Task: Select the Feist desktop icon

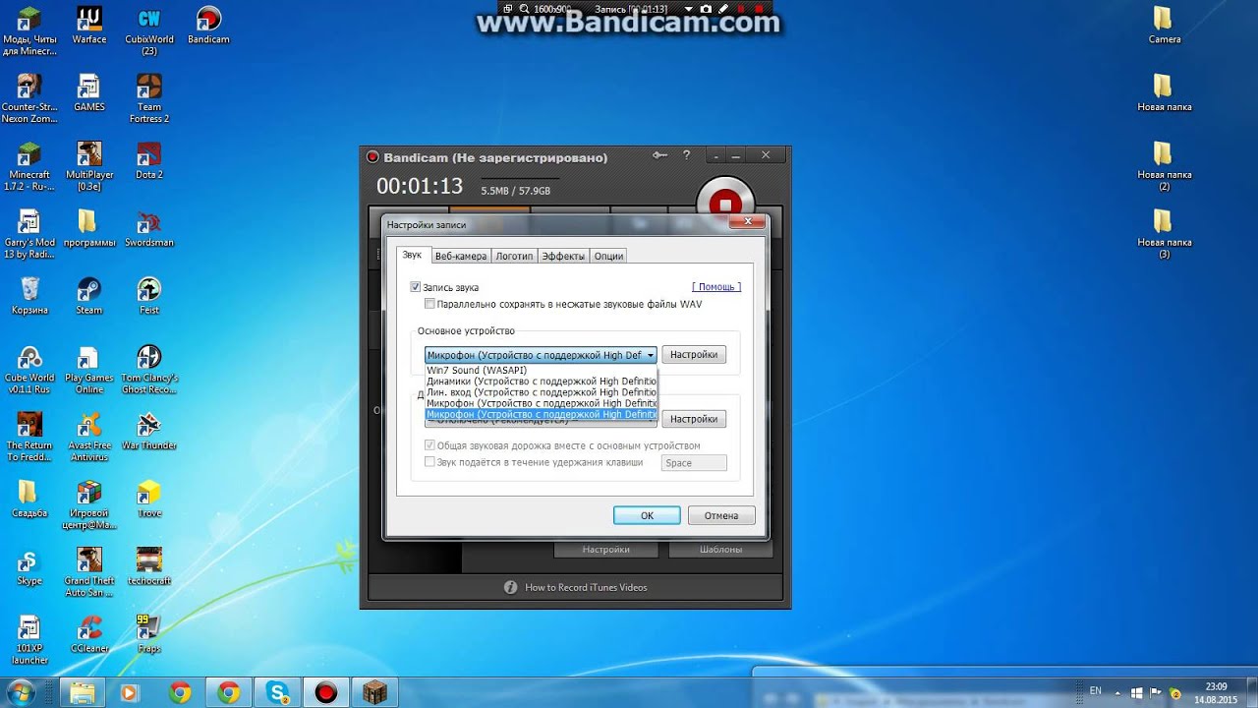Action: (x=148, y=295)
